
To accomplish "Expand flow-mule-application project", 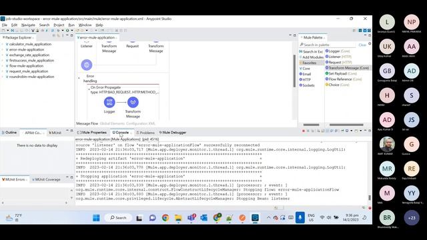I will tap(3, 66).
